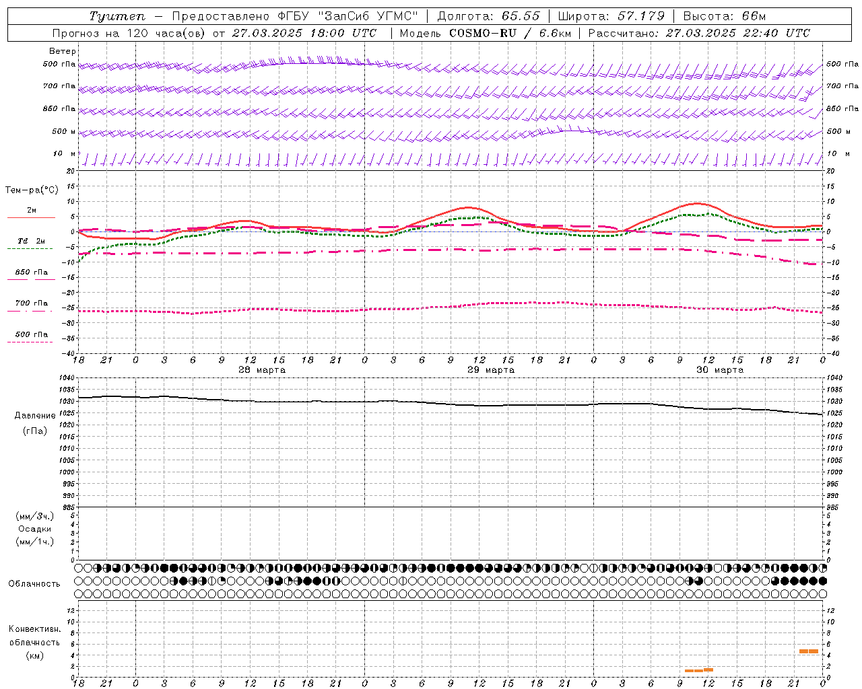Screen dimensions: 862x689
Task: Select the "Долгота: 65.55" header value
Action: coord(488,16)
